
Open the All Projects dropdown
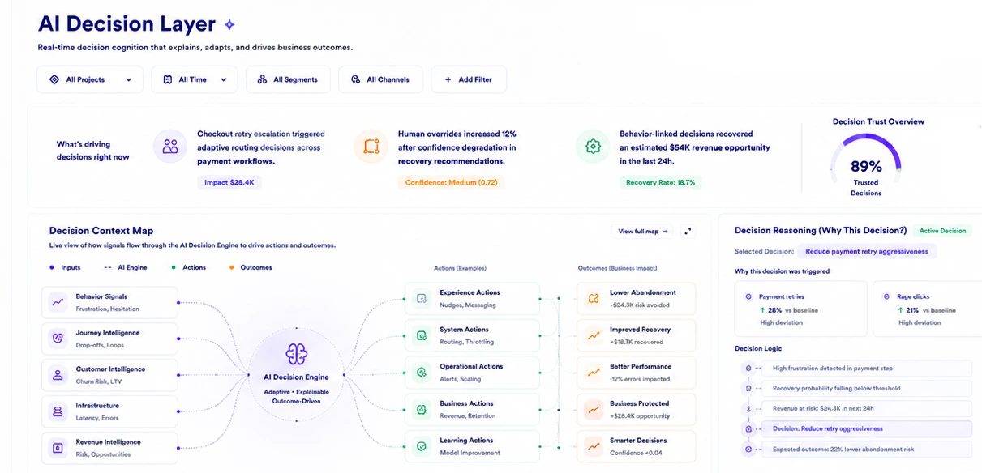[x=90, y=79]
